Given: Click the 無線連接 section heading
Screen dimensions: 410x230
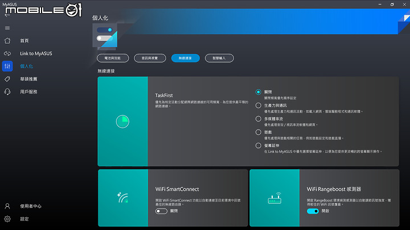Looking at the screenshot, I should (106, 71).
